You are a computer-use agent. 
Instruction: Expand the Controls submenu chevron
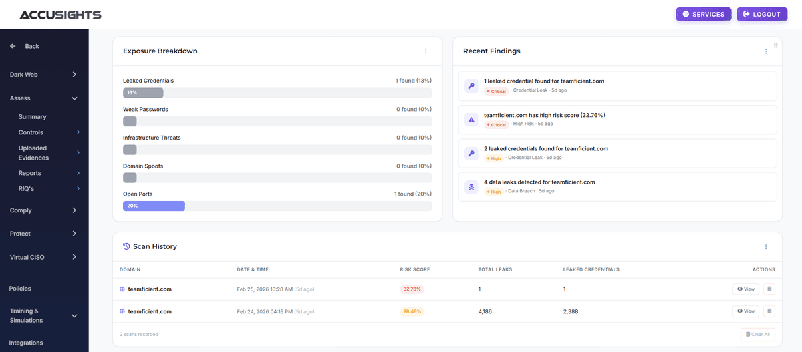coord(78,132)
